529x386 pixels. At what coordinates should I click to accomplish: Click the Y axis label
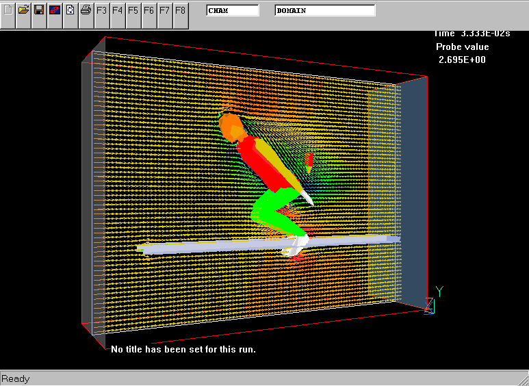[x=439, y=292]
